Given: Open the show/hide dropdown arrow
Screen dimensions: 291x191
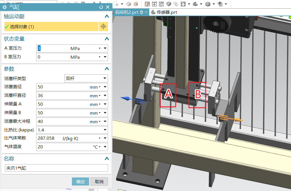Looking at the screenshot, I should [x=226, y=4].
